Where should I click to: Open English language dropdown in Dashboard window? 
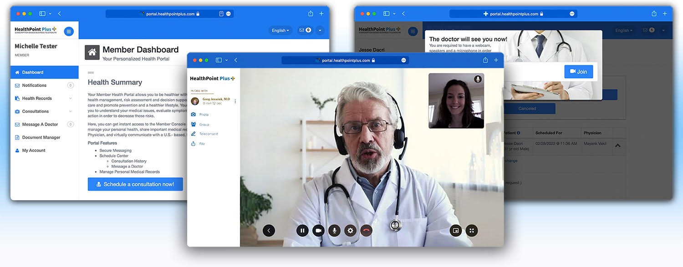(280, 30)
